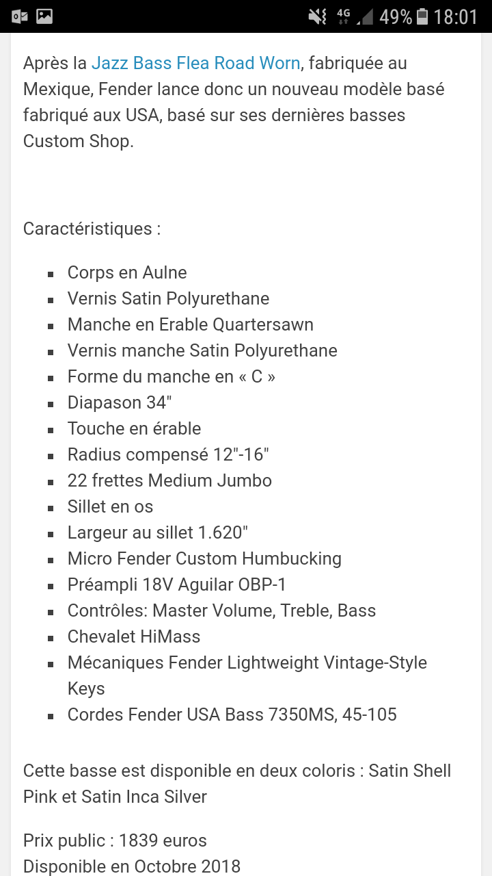Tap the battery icon in status bar
Screen dimensions: 492x876
[x=422, y=16]
